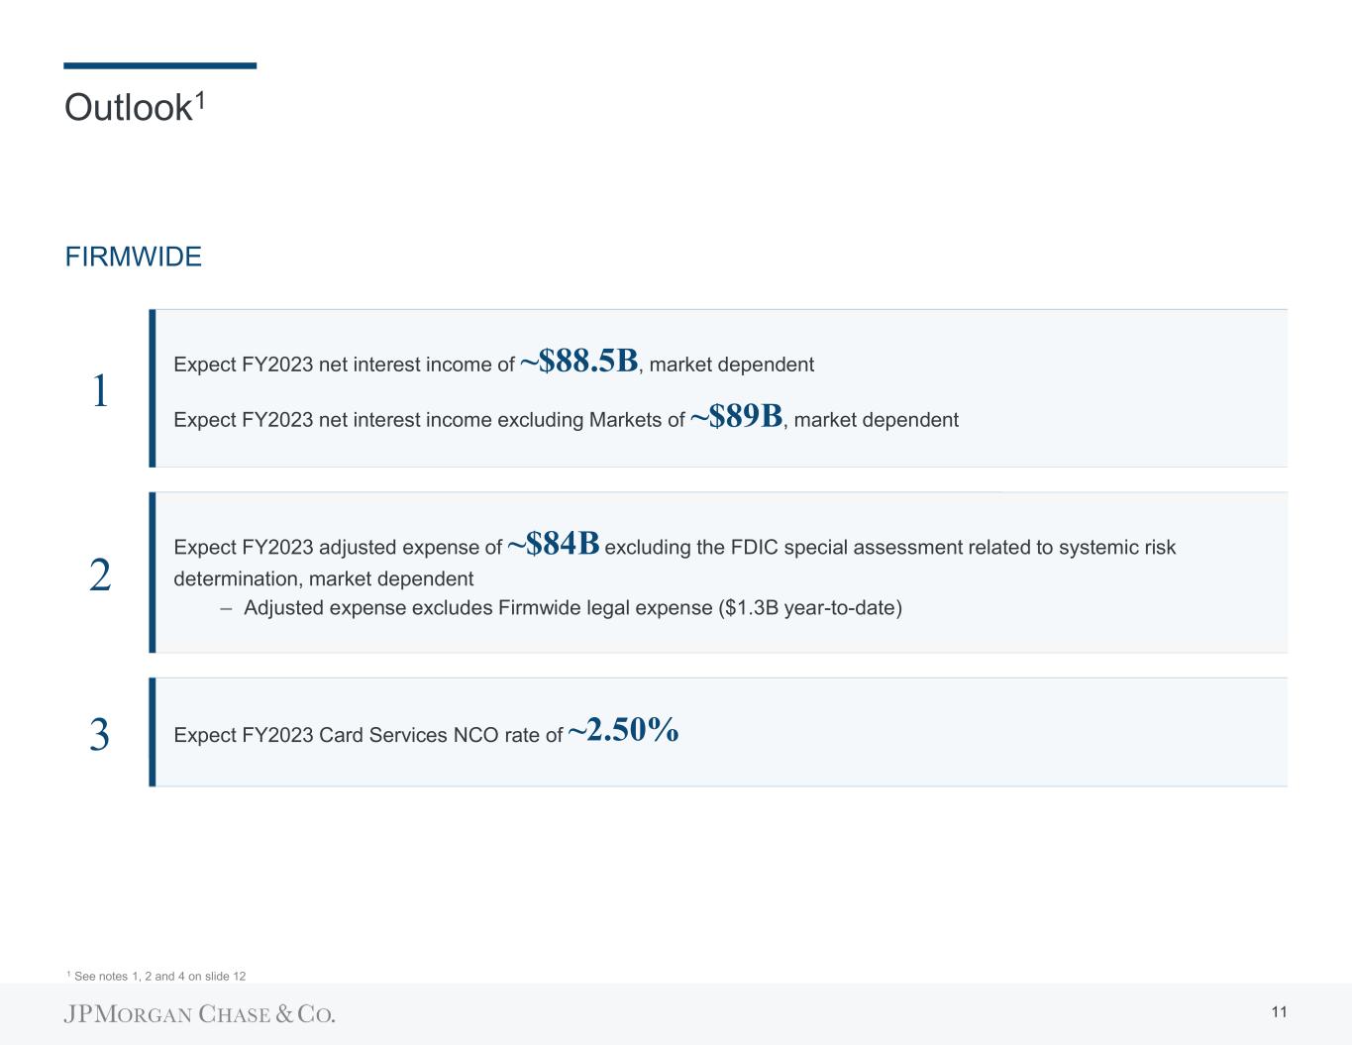The height and width of the screenshot is (1045, 1352).
Task: Click the "excluding Markets" net interest income line
Action: 429,420
